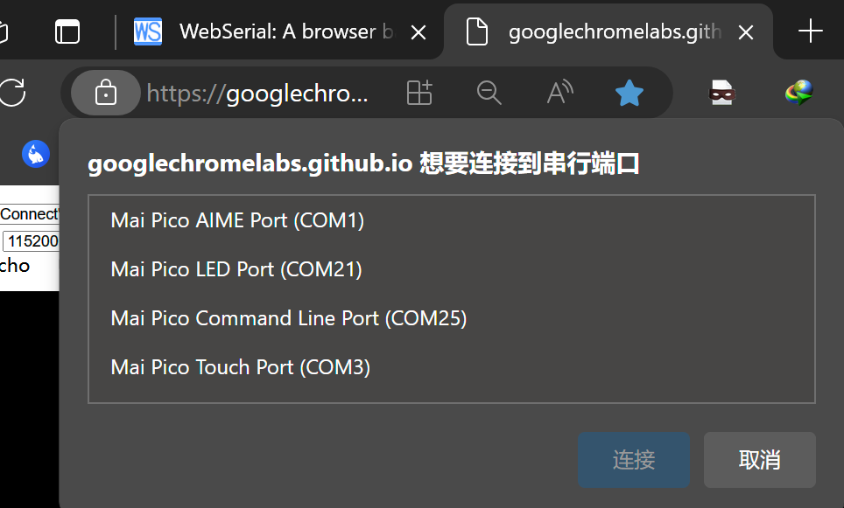
Task: Click the add app/split screen icon
Action: (x=419, y=93)
